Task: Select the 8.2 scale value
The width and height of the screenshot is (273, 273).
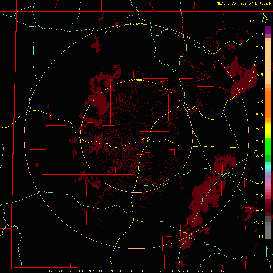Action: point(259,61)
